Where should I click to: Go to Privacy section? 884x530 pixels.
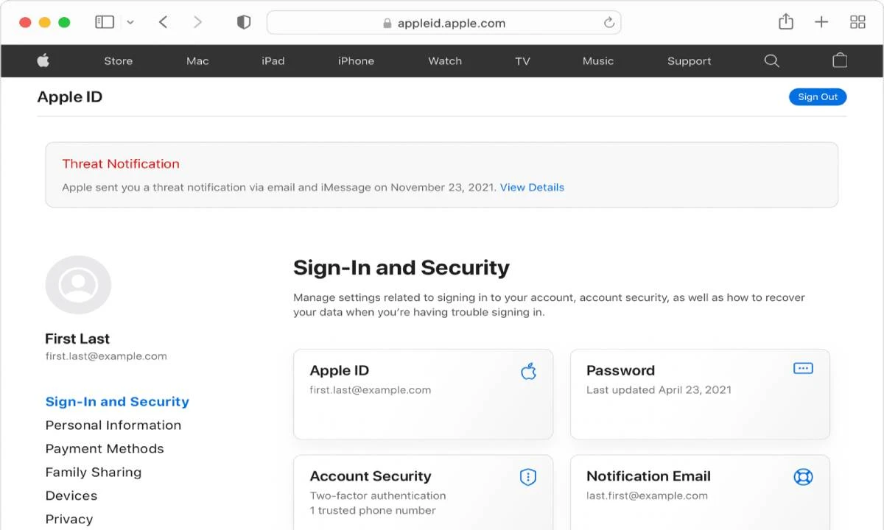point(69,519)
